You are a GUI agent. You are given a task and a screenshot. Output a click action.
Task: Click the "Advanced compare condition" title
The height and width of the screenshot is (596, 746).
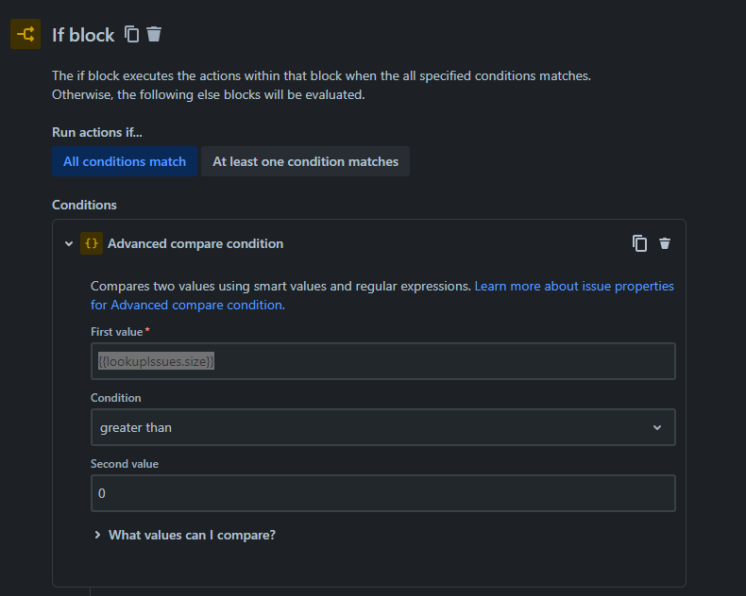tap(195, 243)
